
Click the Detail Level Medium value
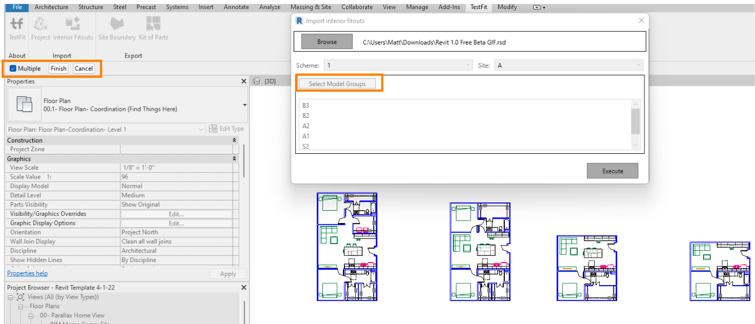[176, 196]
